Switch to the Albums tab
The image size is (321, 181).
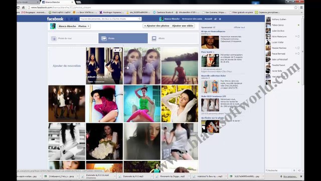[x=173, y=38]
